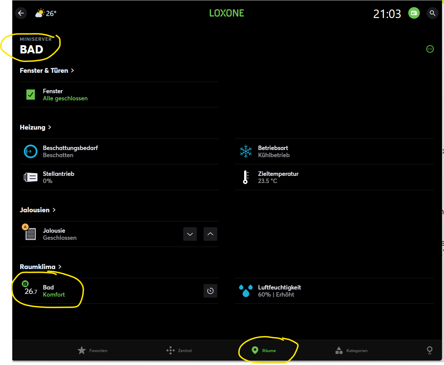The height and width of the screenshot is (365, 444).
Task: Expand the Jalousien section
Action: (x=37, y=210)
